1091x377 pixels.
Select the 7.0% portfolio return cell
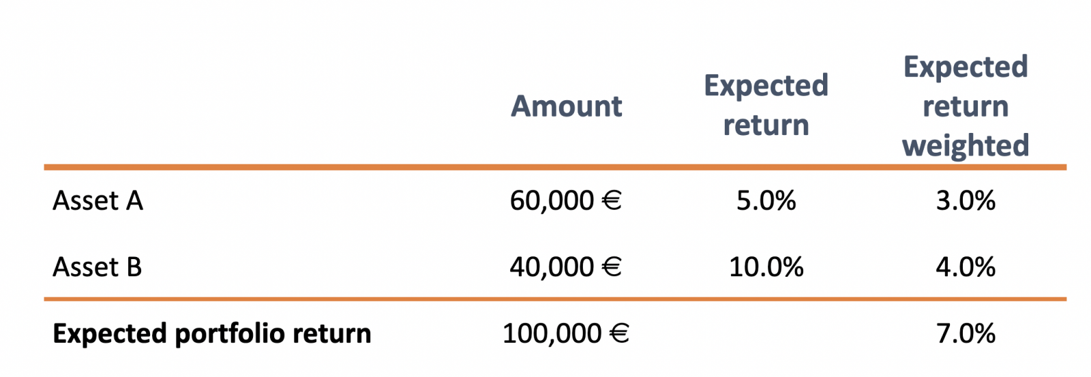tap(965, 333)
